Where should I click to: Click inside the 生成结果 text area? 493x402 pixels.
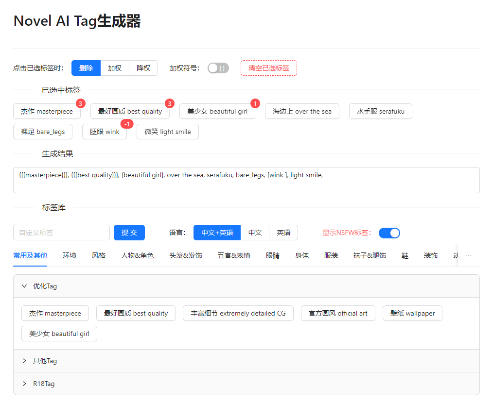[246, 180]
